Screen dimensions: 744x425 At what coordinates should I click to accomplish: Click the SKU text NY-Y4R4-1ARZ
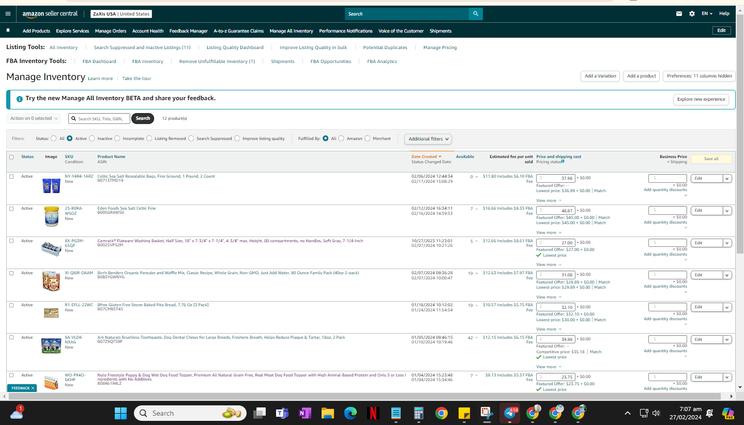point(79,177)
